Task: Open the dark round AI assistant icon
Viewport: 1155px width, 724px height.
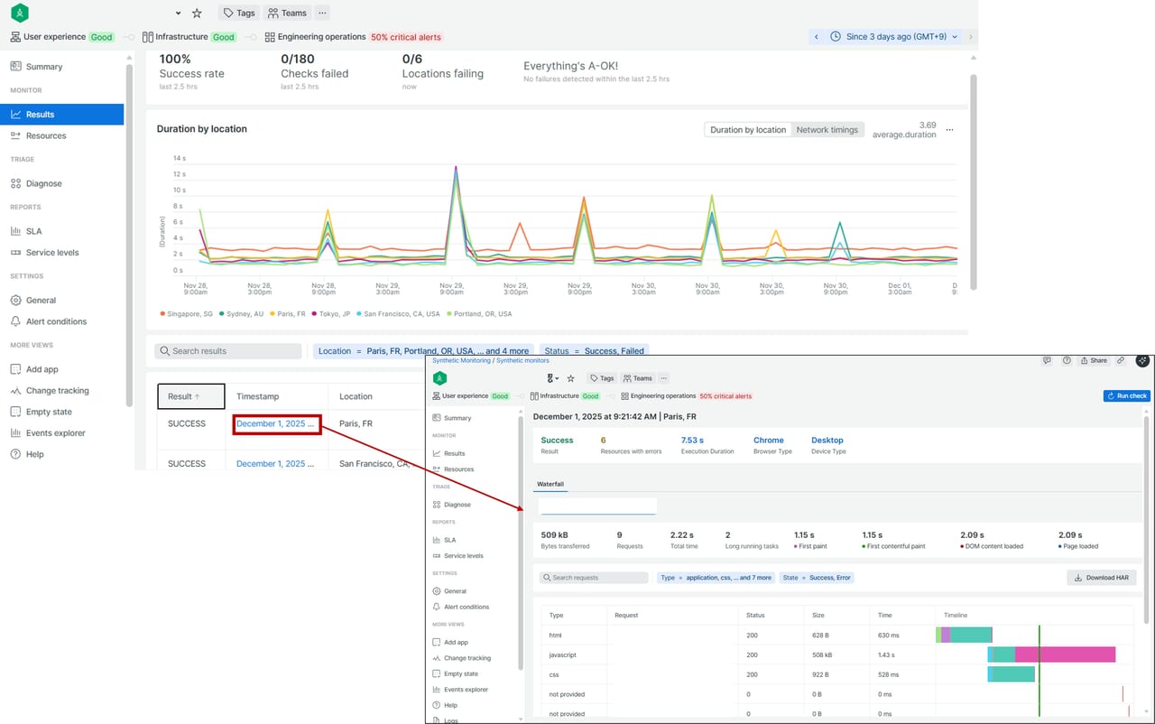Action: tap(1142, 360)
